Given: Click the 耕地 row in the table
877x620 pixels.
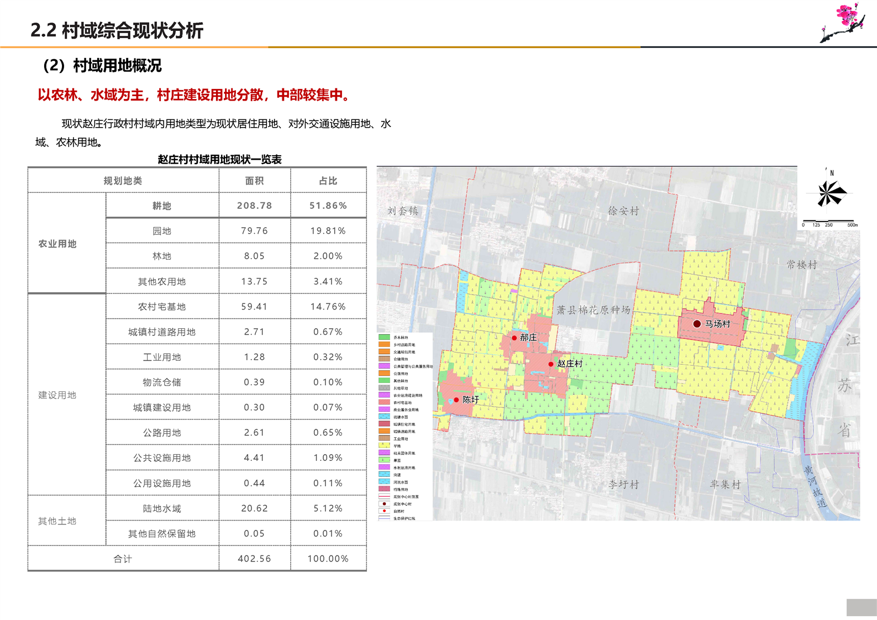Looking at the screenshot, I should point(162,206).
